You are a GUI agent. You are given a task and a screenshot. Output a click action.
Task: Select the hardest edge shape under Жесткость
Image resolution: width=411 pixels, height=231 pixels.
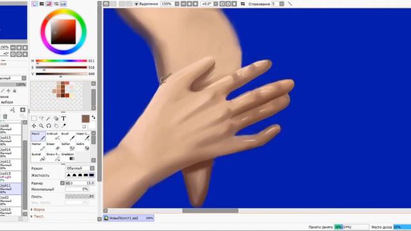pos(91,175)
